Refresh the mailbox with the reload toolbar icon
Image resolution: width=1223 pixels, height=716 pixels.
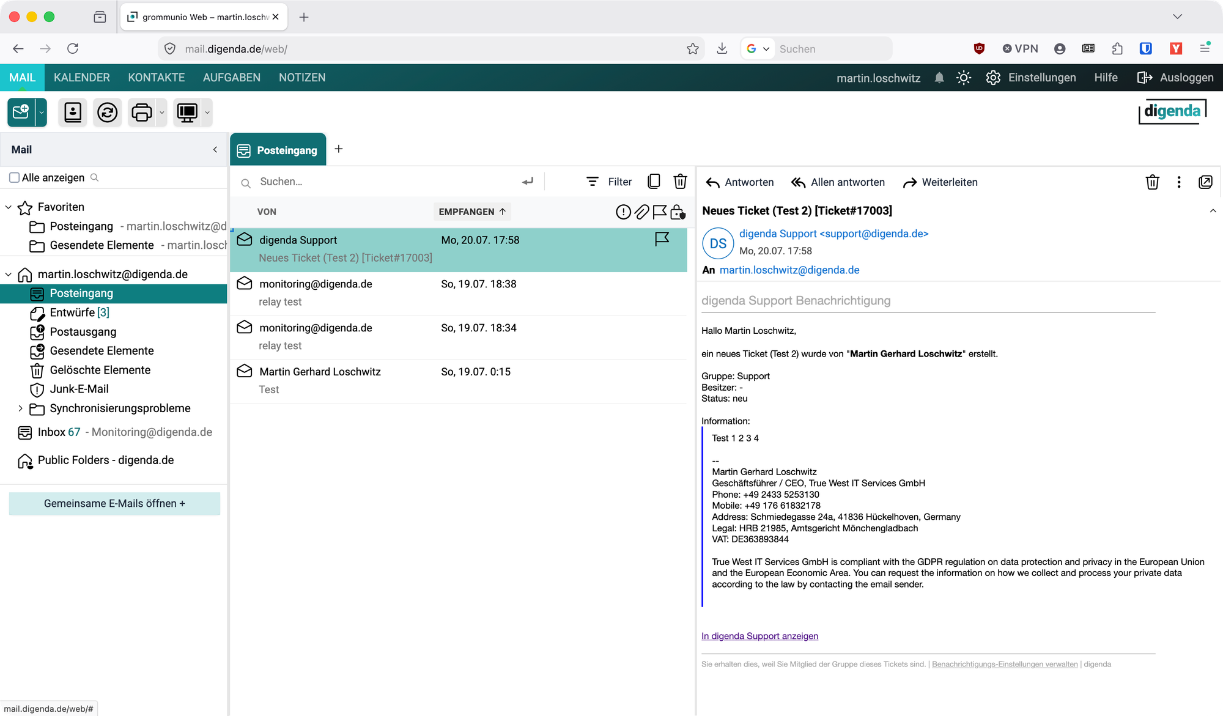[x=108, y=113]
